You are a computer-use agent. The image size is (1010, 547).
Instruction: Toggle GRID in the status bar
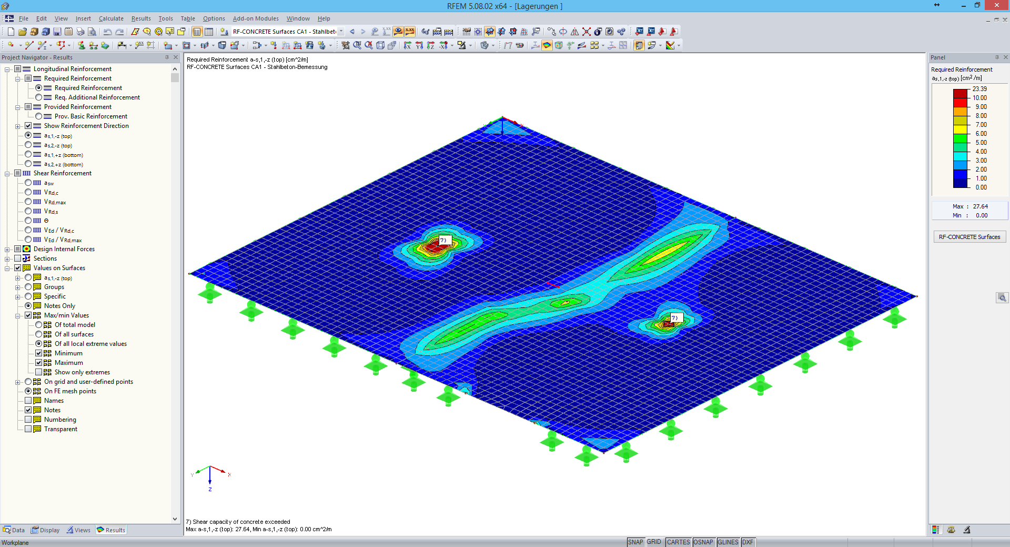click(654, 542)
